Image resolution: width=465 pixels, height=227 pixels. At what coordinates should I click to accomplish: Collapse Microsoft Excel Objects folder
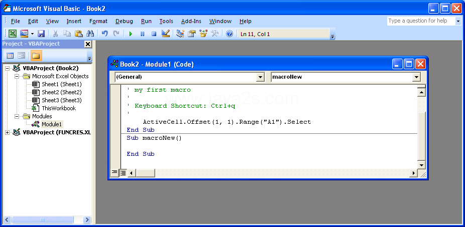tap(17, 76)
